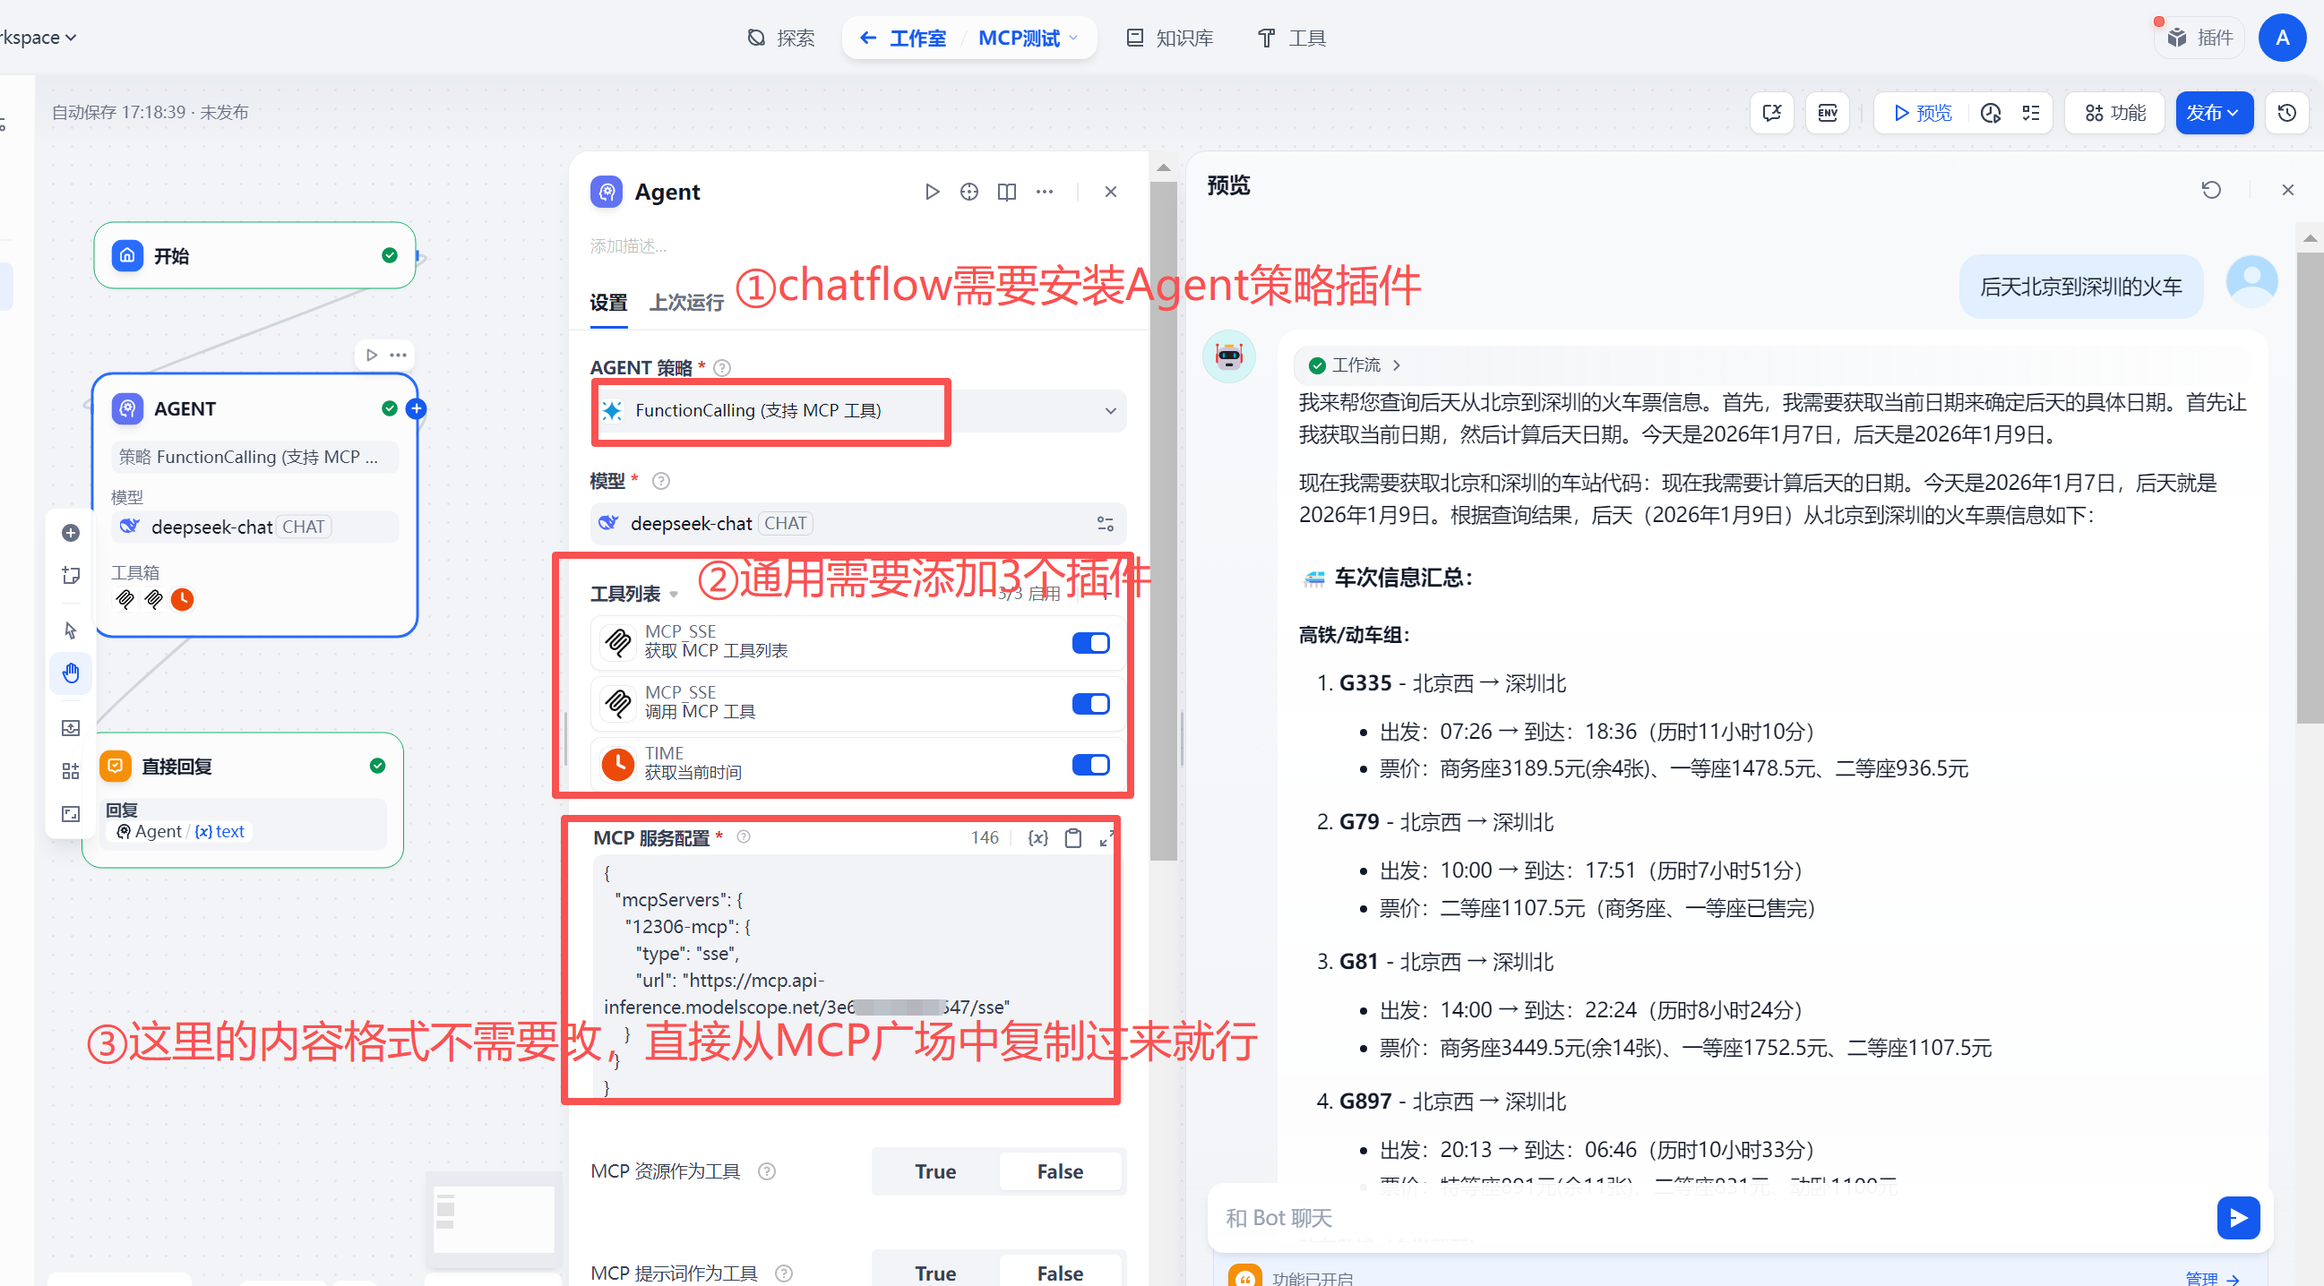2324x1286 pixels.
Task: Set MCP 资源作为工具 to True
Action: [934, 1170]
